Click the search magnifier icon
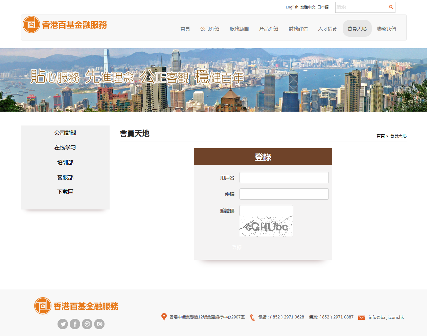433x336 pixels. click(391, 7)
